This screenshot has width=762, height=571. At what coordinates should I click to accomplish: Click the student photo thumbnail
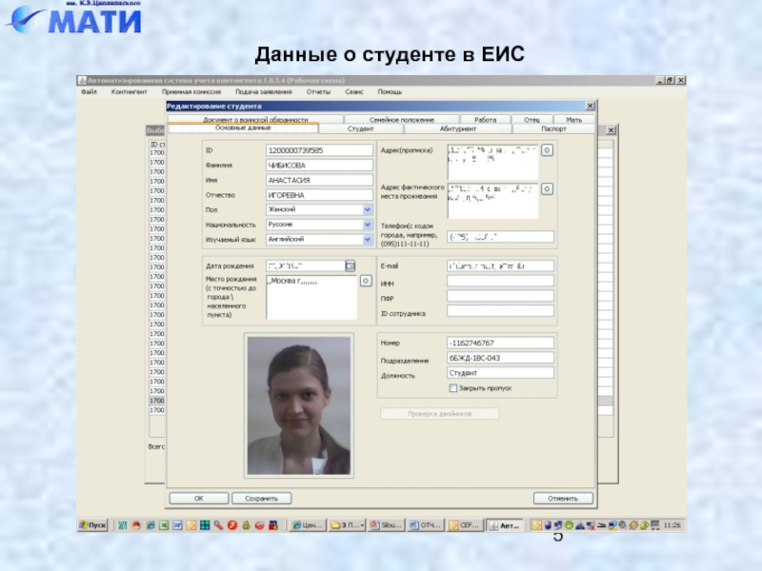(x=298, y=405)
